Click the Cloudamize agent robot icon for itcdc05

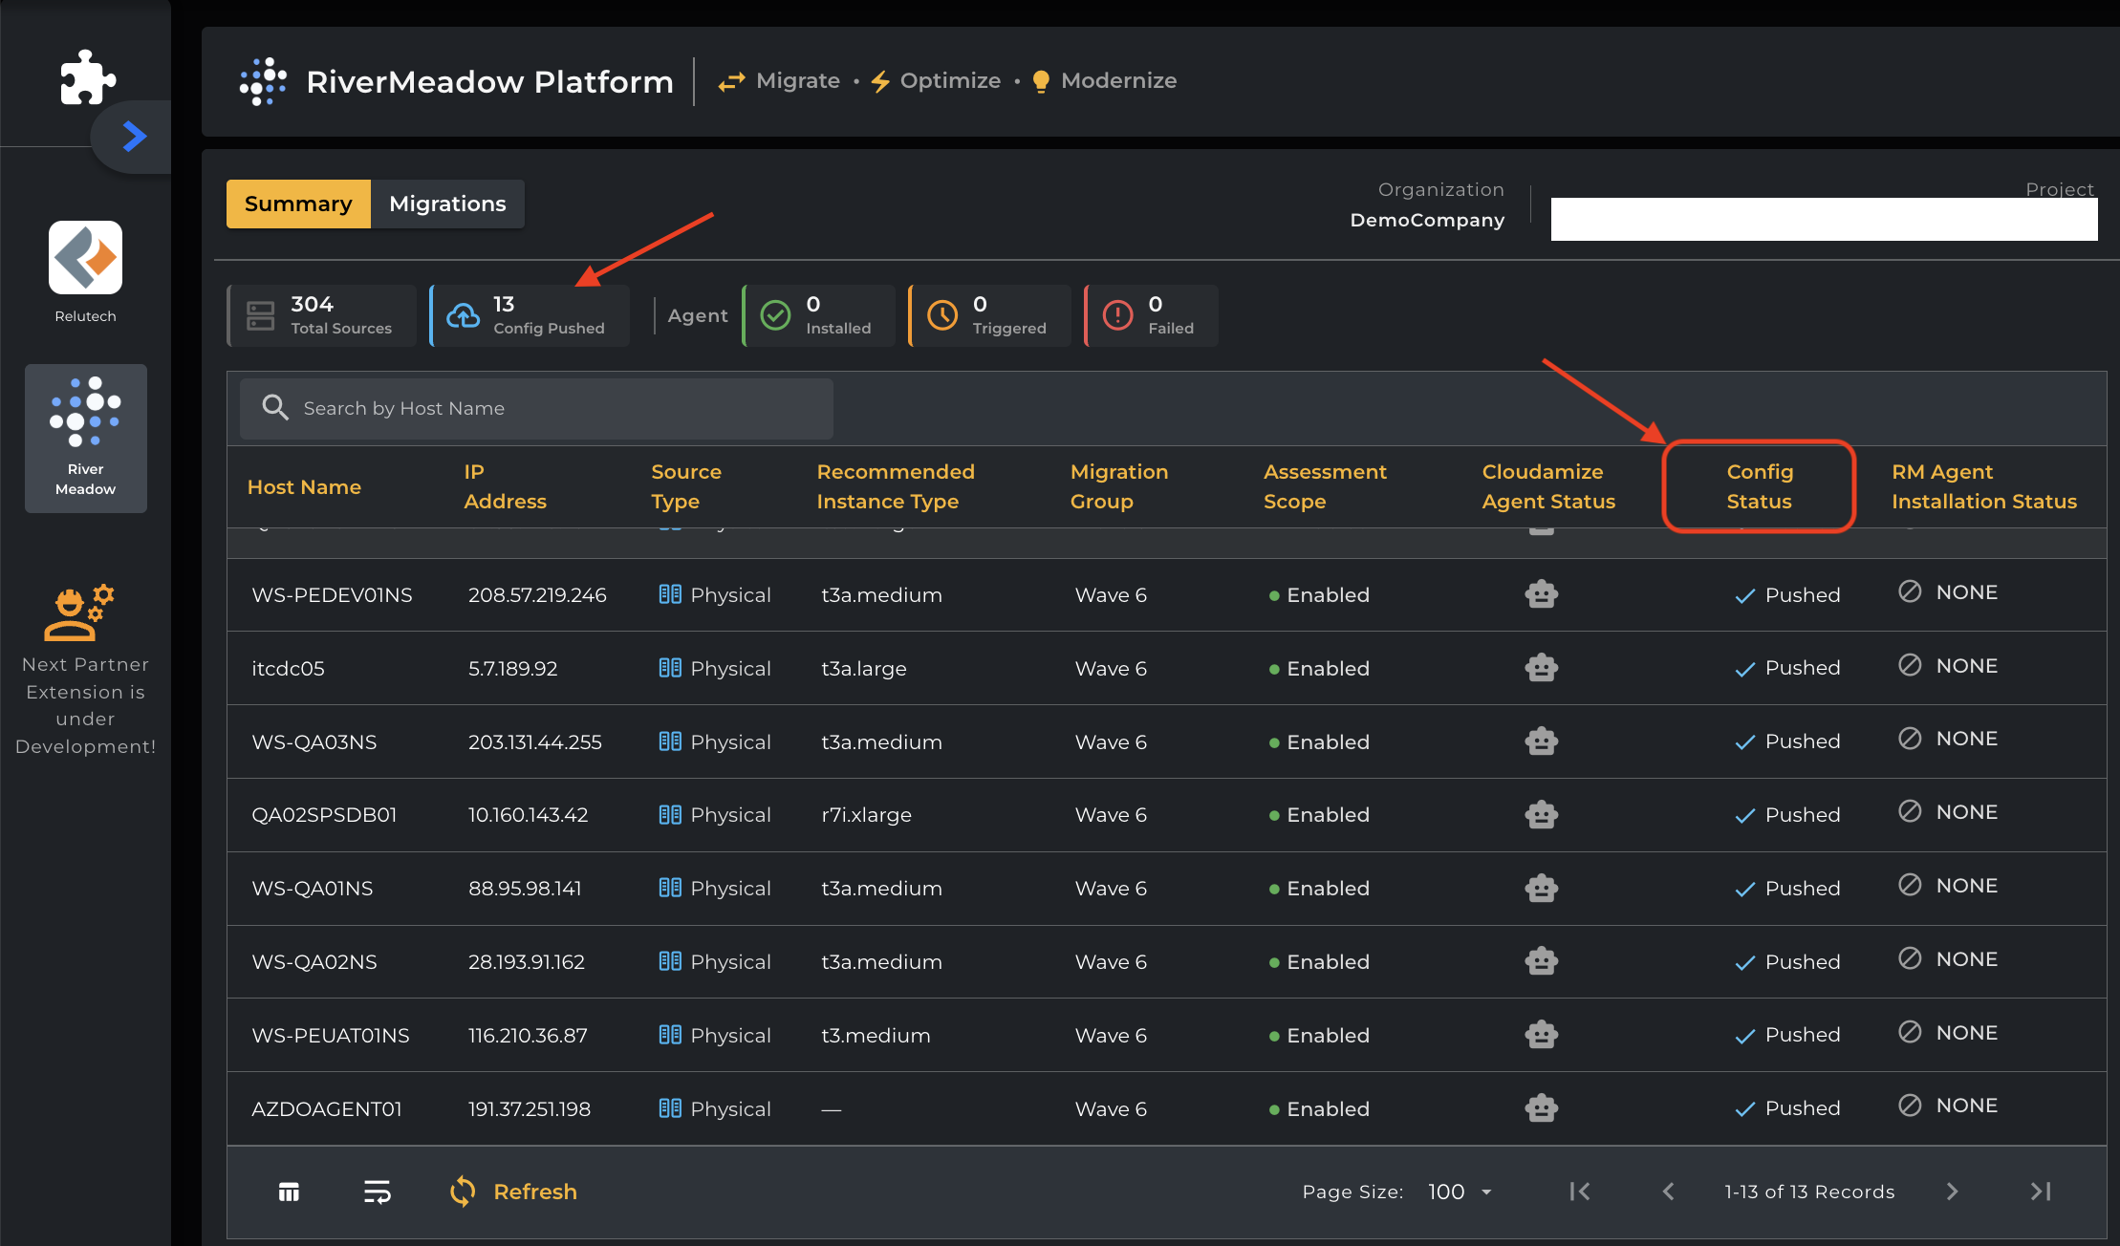pos(1541,667)
